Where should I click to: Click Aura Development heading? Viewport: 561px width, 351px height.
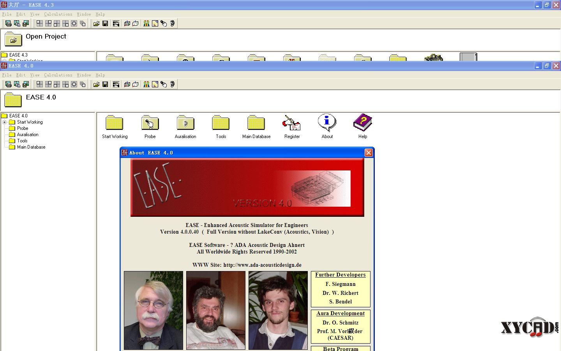[340, 313]
